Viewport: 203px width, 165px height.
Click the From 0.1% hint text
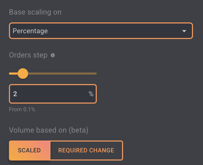22,109
